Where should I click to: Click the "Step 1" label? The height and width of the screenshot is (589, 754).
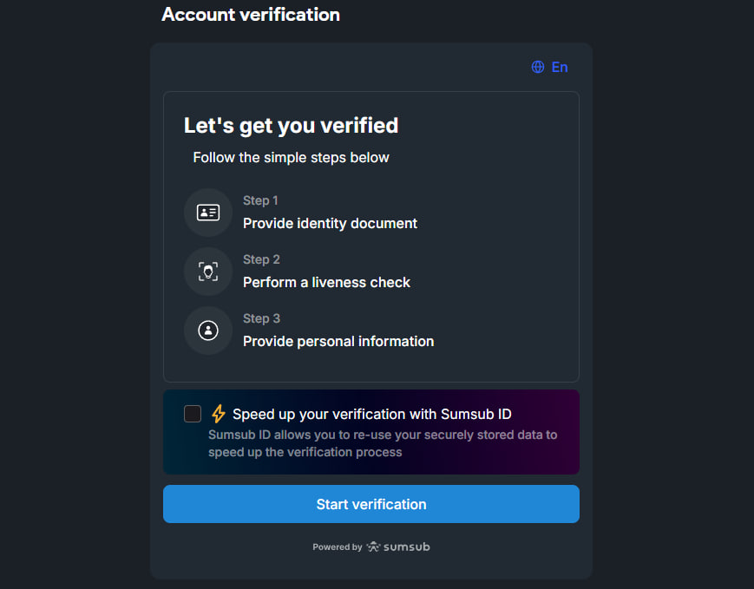(x=260, y=200)
